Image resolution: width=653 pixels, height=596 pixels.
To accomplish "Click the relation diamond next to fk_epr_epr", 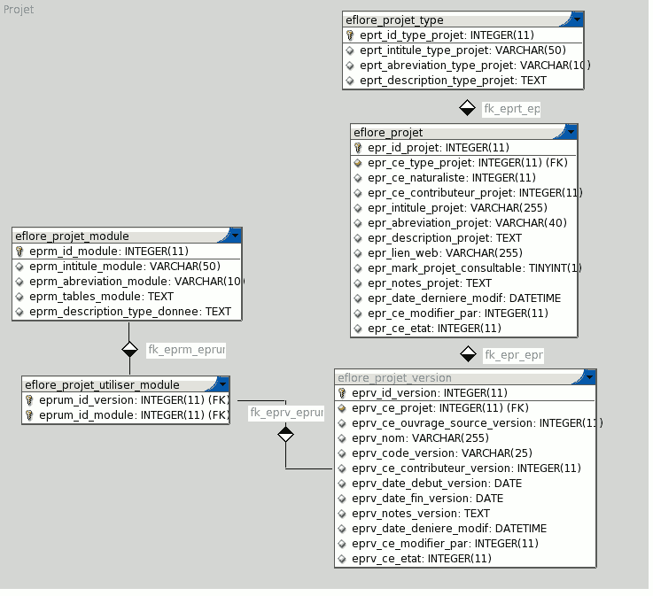I will [469, 354].
